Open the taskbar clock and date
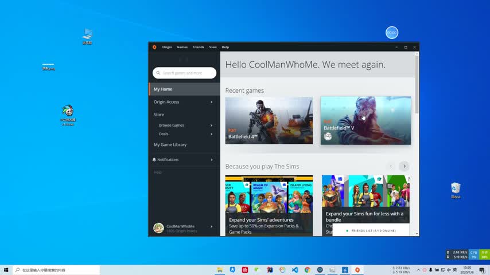Viewport: 490px width, 275px height. pyautogui.click(x=467, y=270)
